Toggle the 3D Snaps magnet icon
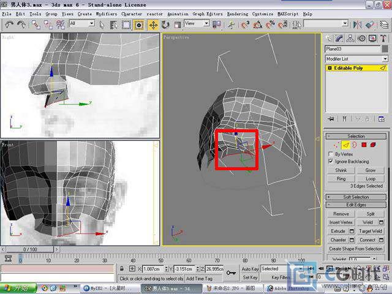 point(245,24)
